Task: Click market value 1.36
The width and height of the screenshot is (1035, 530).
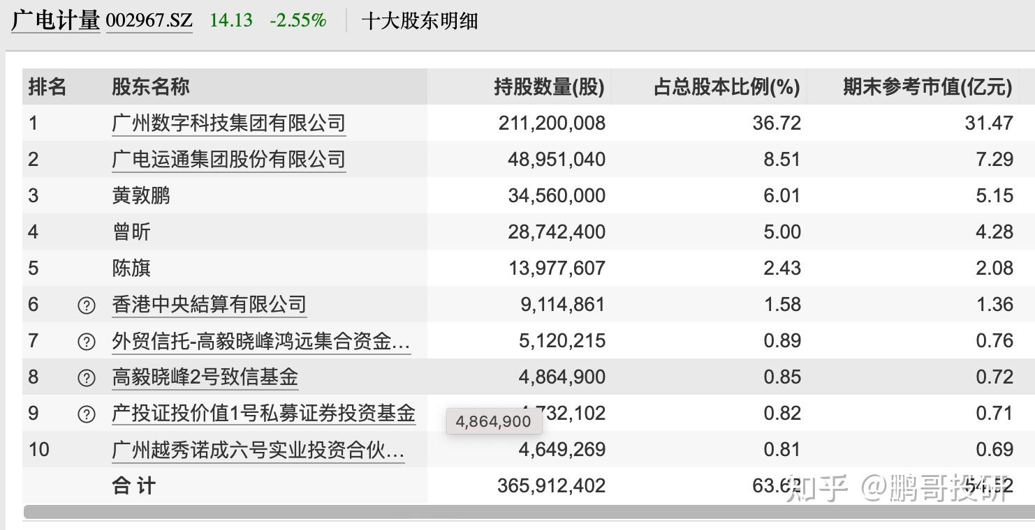Action: (x=994, y=305)
